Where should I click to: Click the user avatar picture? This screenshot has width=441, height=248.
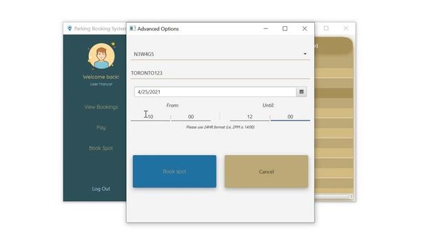tap(101, 56)
